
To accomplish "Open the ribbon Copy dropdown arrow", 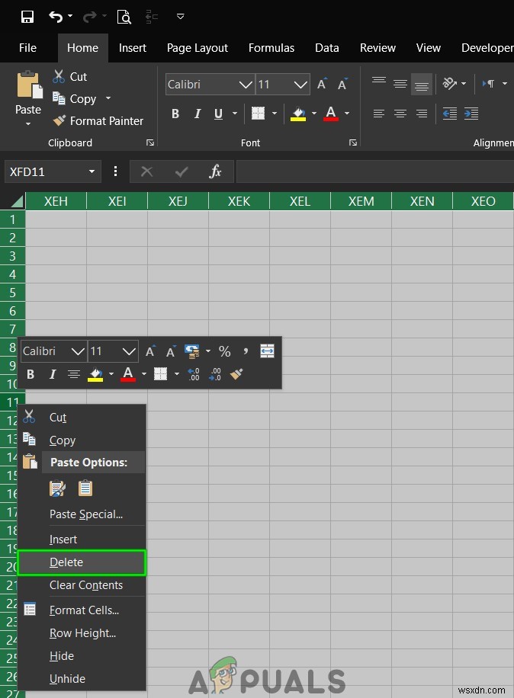I will pyautogui.click(x=108, y=98).
